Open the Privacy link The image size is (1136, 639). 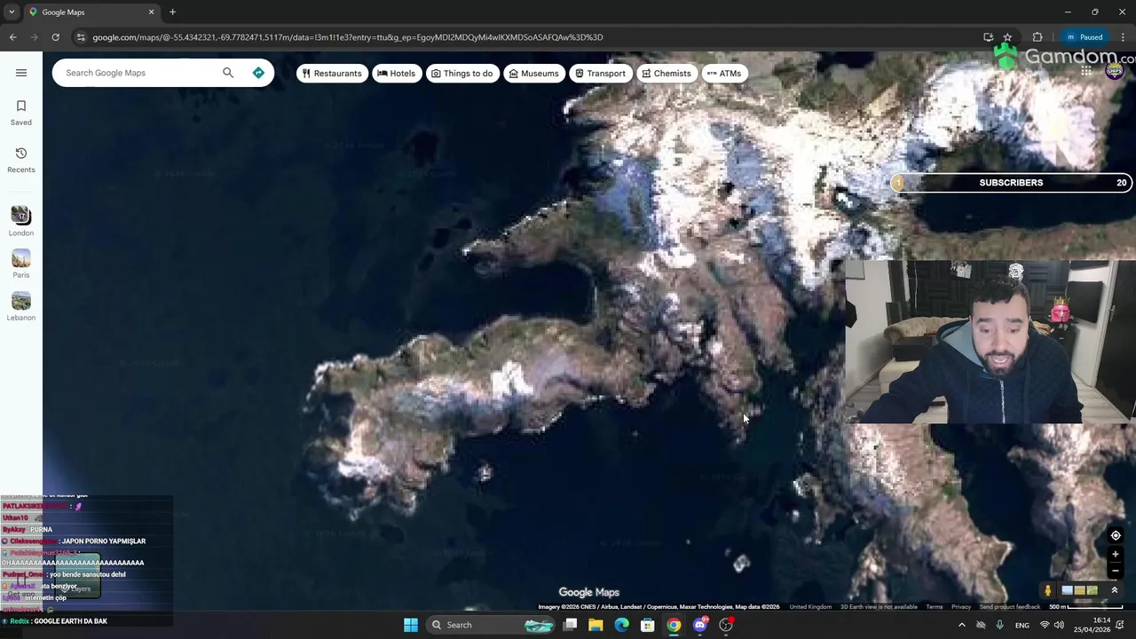pos(961,607)
